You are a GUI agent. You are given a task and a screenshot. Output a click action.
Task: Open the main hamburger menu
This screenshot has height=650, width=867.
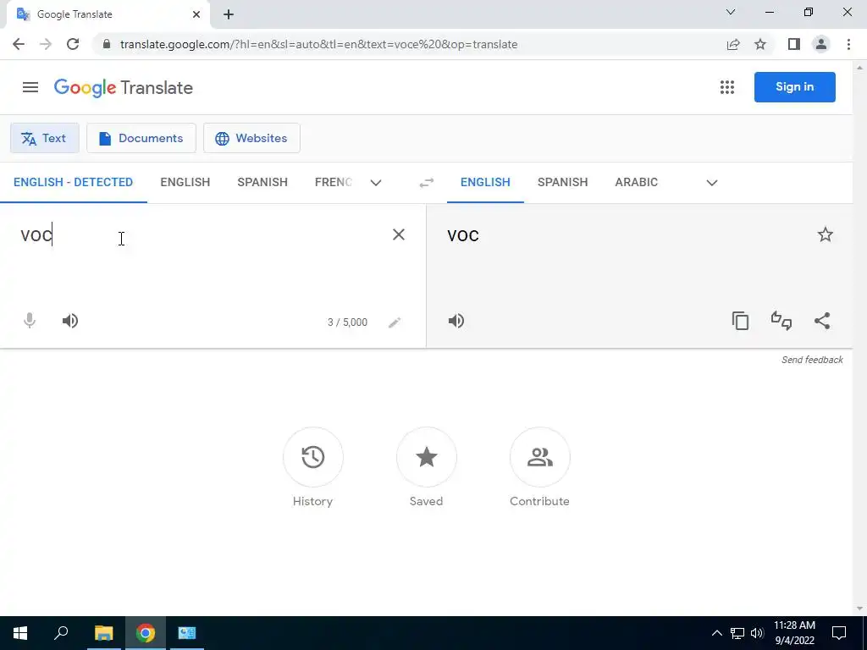click(x=30, y=87)
